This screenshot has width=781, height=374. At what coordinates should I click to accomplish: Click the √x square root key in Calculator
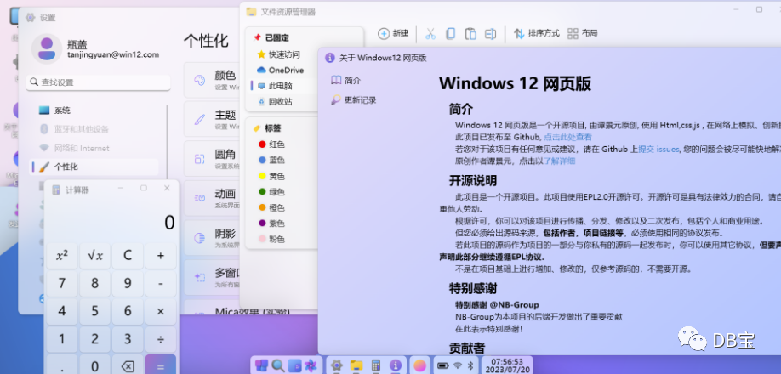(x=94, y=256)
